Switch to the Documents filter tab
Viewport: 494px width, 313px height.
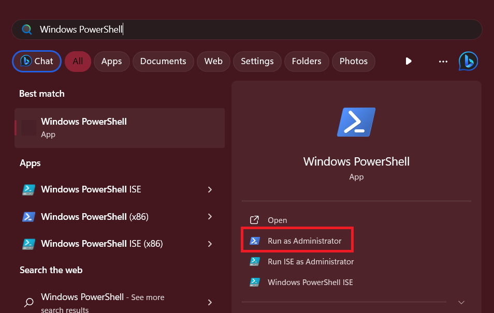tap(163, 61)
